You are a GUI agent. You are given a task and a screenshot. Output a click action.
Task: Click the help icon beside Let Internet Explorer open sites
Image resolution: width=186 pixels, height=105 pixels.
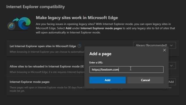(x=79, y=46)
